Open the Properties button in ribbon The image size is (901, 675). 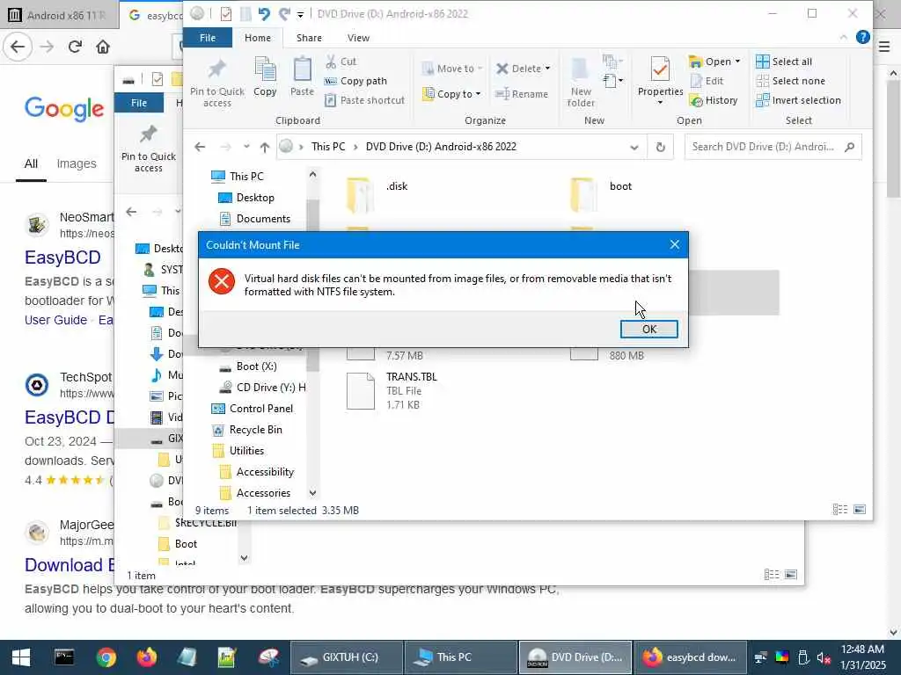(660, 80)
